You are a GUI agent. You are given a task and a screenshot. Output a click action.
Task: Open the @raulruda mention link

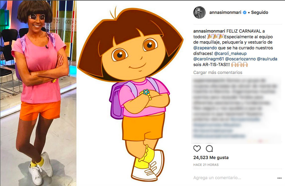click(x=267, y=59)
